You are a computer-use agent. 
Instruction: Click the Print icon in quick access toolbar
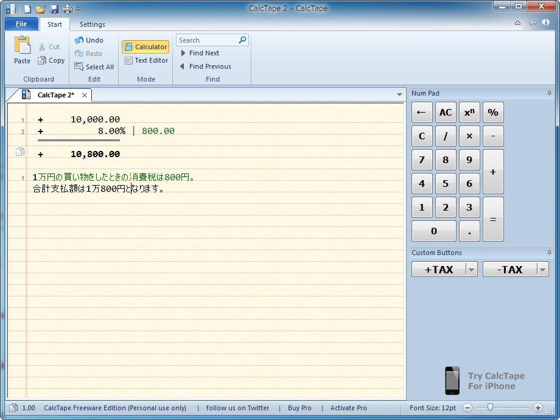click(x=68, y=9)
